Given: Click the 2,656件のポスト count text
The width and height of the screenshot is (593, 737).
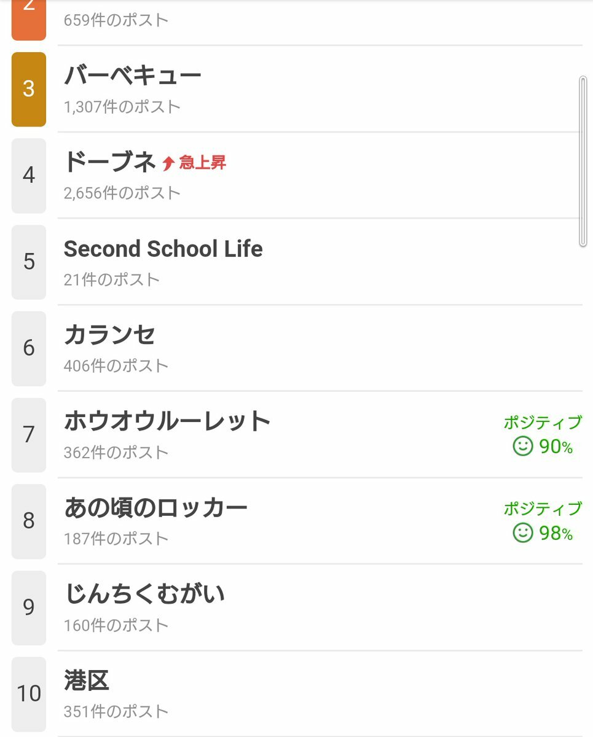Looking at the screenshot, I should [122, 193].
